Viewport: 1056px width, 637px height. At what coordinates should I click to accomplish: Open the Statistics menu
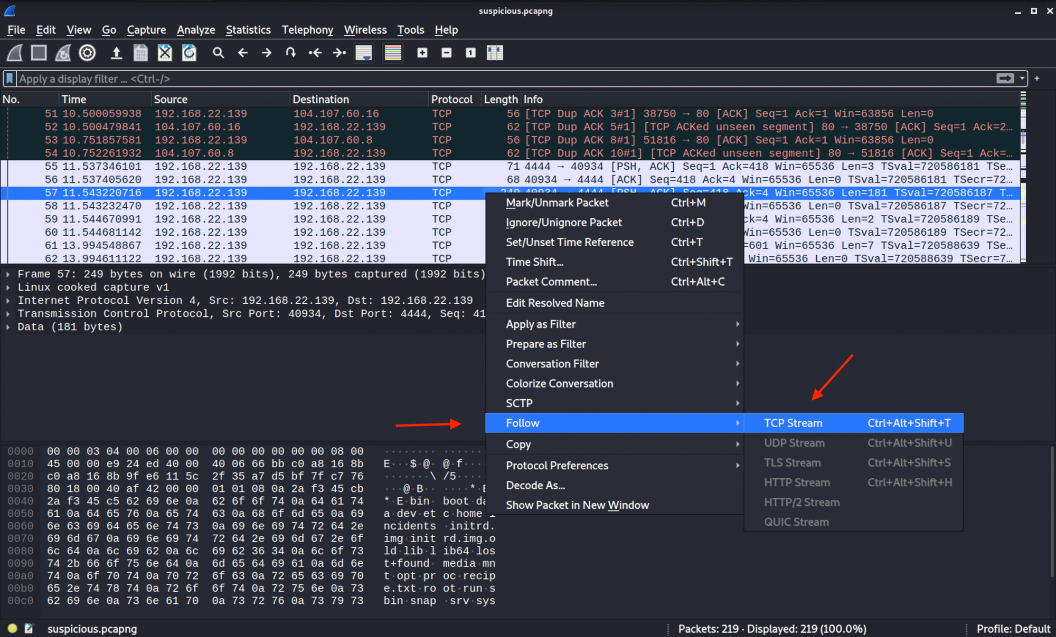248,30
